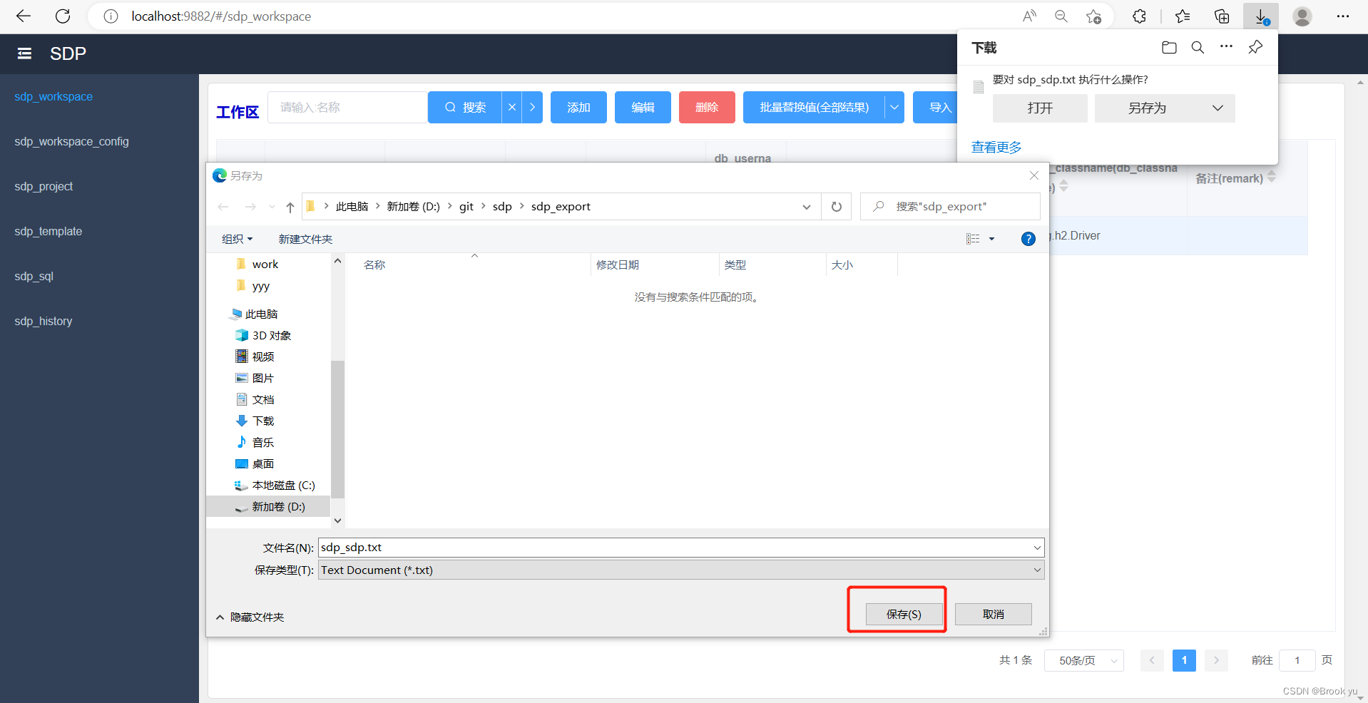This screenshot has width=1368, height=703.
Task: Collapse folders with 隐藏文件夹
Action: coord(250,617)
